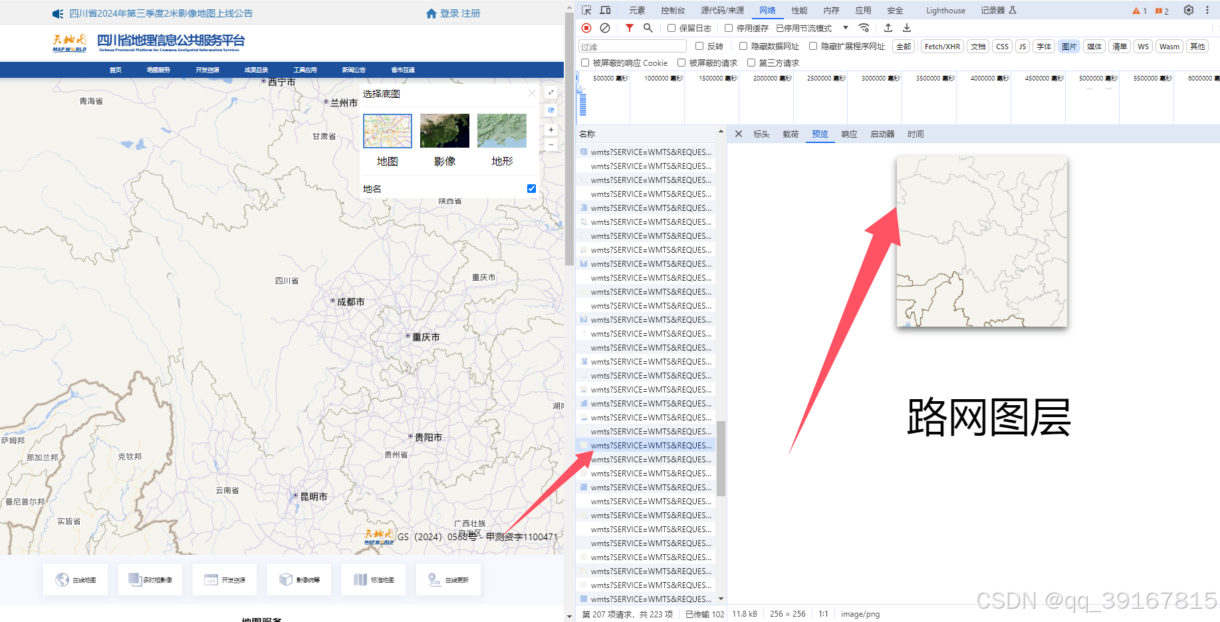Import HAR file with upload arrow
Screen dimensions: 1220x622
888,28
